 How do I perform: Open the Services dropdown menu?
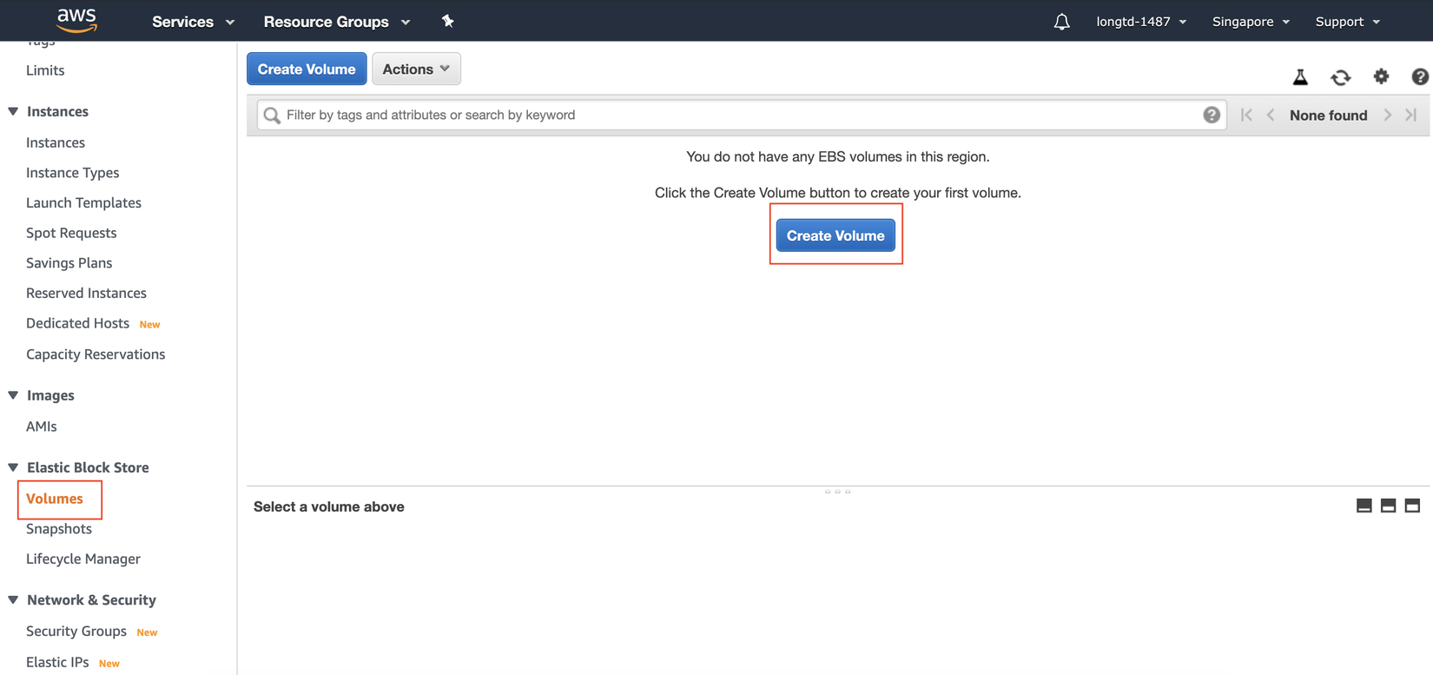pyautogui.click(x=193, y=22)
